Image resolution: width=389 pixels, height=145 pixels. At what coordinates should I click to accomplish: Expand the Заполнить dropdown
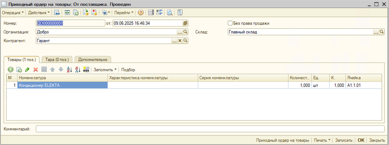105,70
